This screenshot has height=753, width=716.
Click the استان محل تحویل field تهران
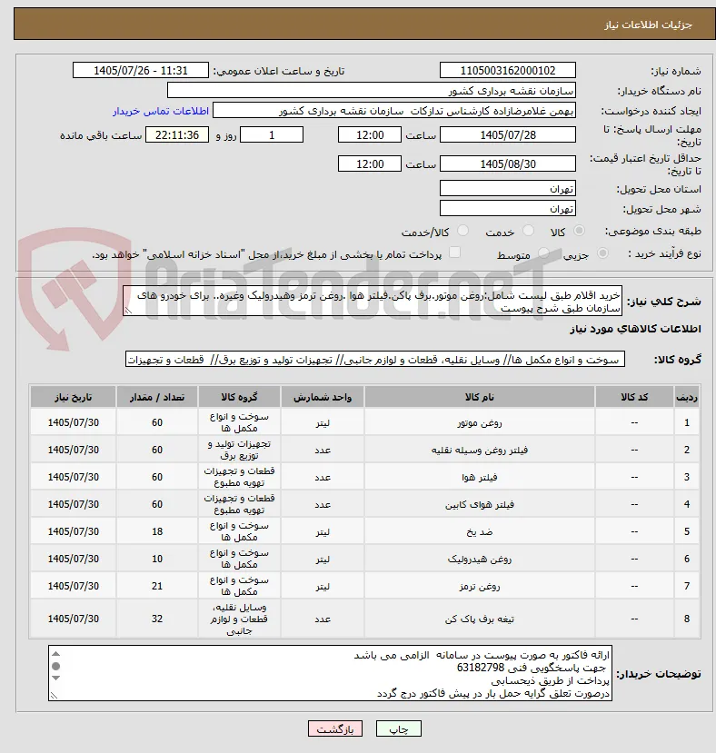pyautogui.click(x=507, y=189)
